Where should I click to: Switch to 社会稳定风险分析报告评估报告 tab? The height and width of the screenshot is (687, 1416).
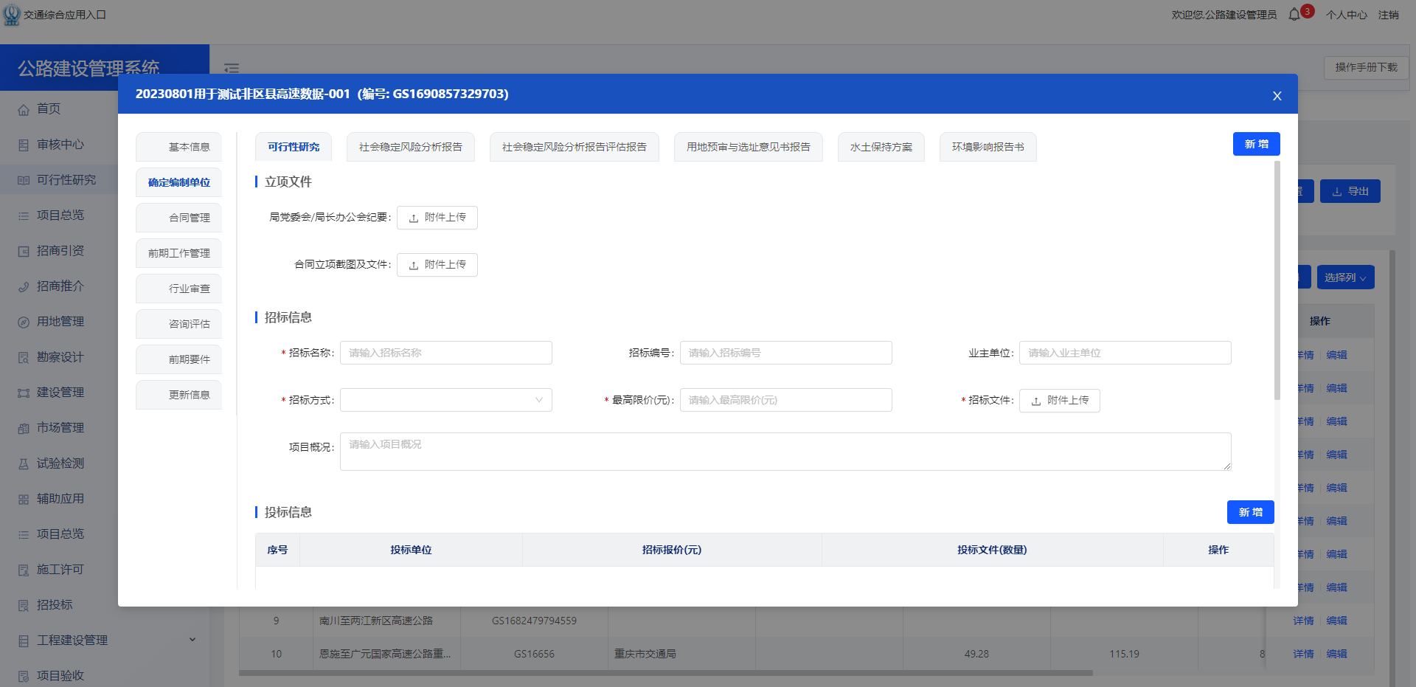[575, 147]
